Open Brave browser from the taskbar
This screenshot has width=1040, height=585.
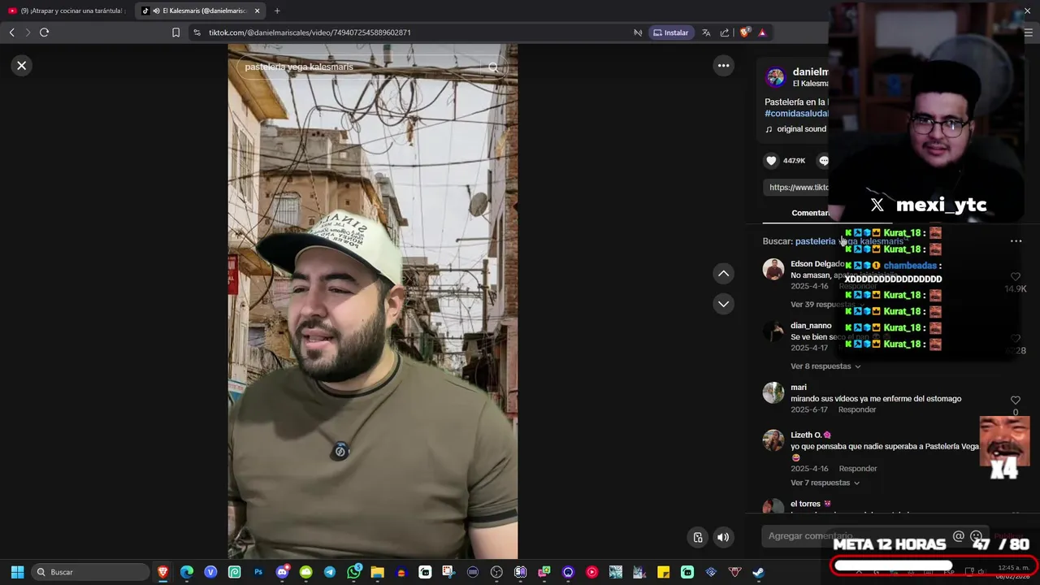[163, 572]
